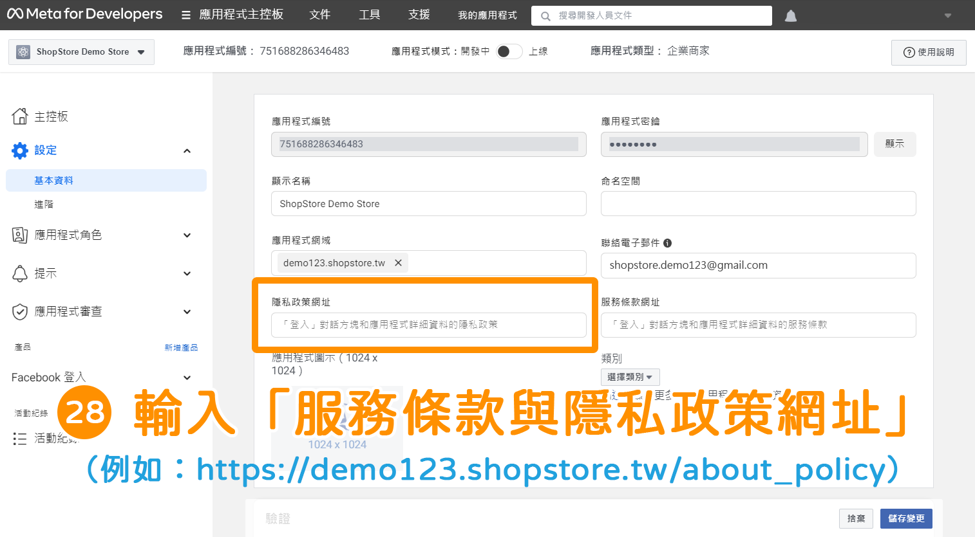Screen dimensions: 975x537
Task: Click the 顯示名稱 field ShopStore Demo Store
Action: 429,204
